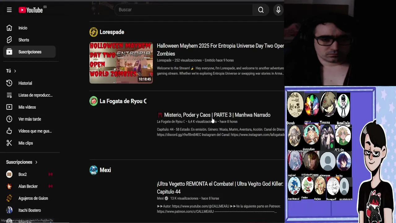Open Lorespade channel name link
The image size is (396, 223).
click(x=112, y=32)
